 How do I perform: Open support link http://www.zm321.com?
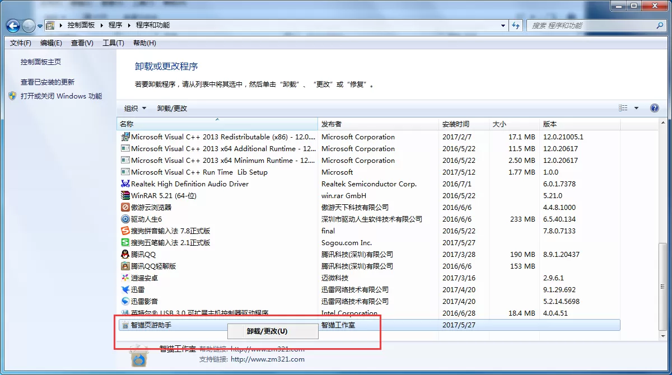click(268, 359)
